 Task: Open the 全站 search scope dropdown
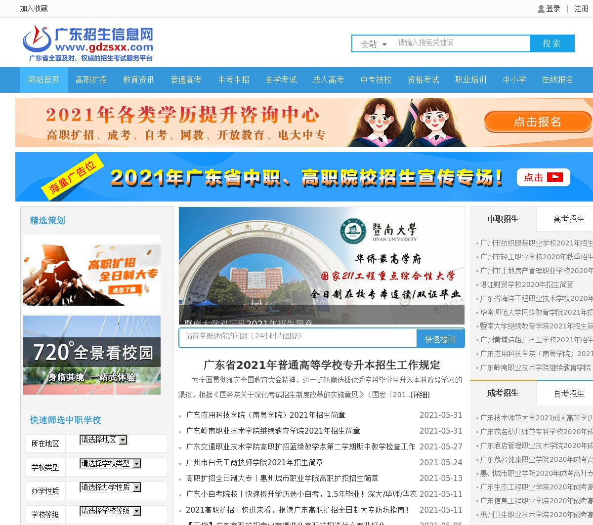[374, 44]
